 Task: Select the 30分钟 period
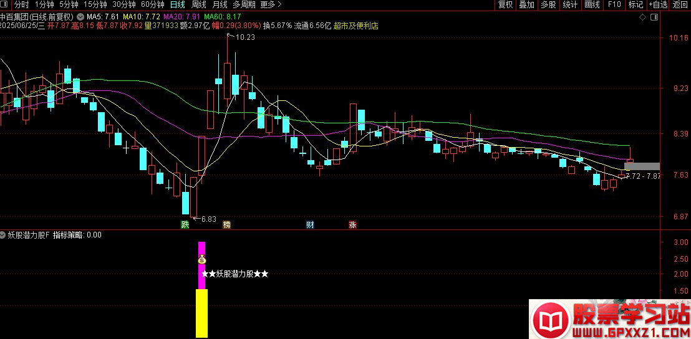click(124, 5)
